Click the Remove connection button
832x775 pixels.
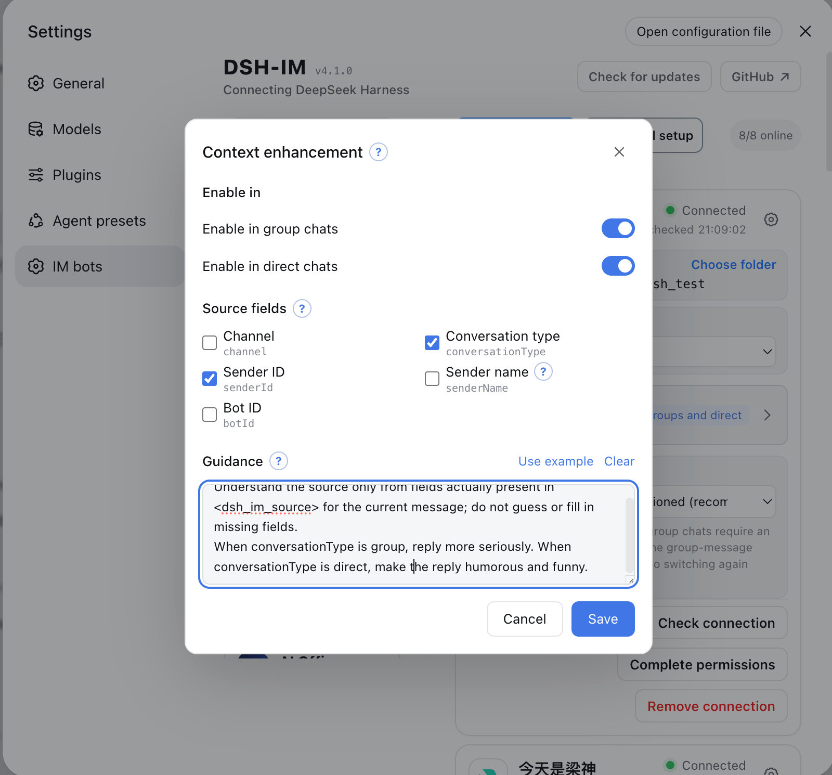click(x=711, y=706)
